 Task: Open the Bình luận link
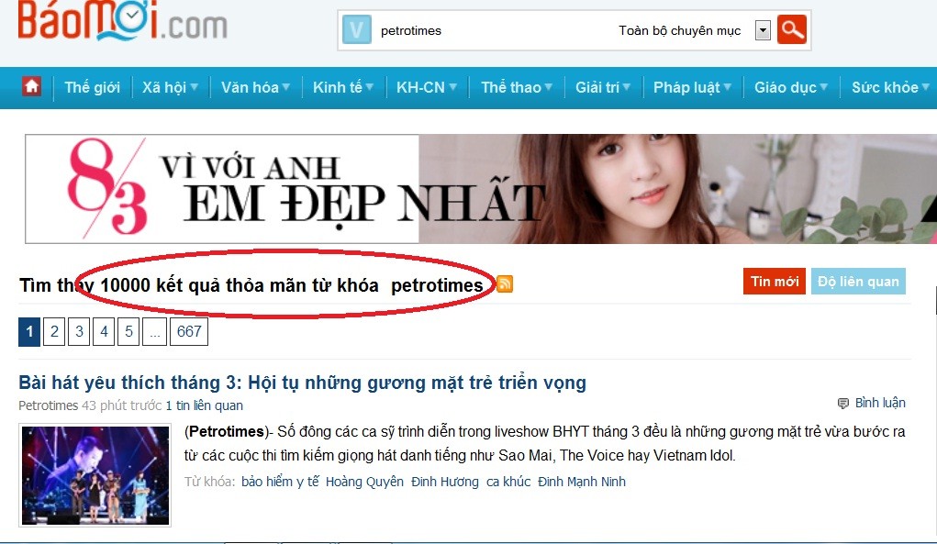tap(879, 403)
